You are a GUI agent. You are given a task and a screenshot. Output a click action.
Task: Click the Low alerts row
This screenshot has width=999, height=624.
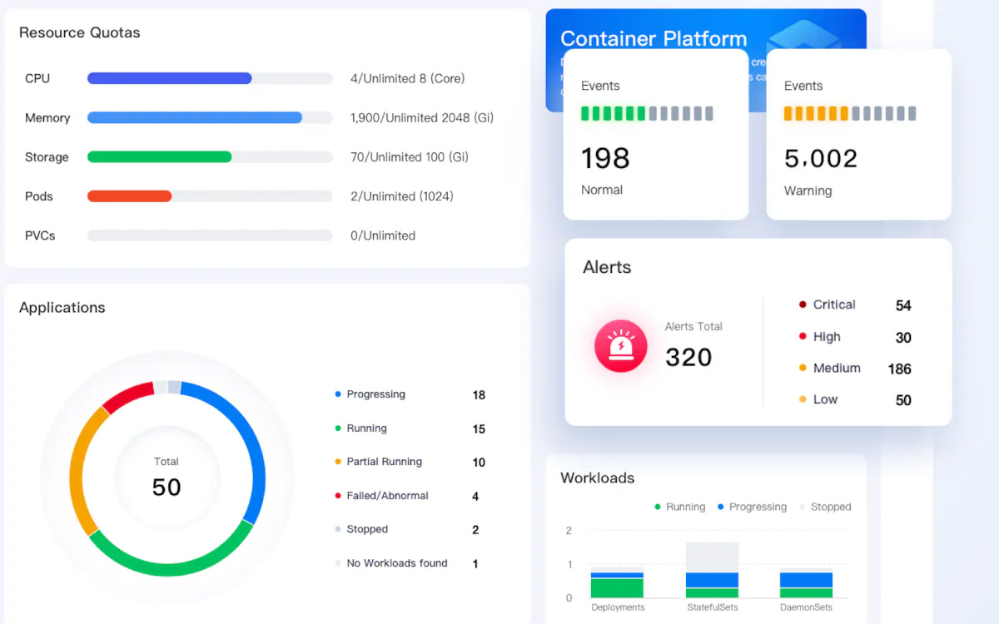click(855, 399)
